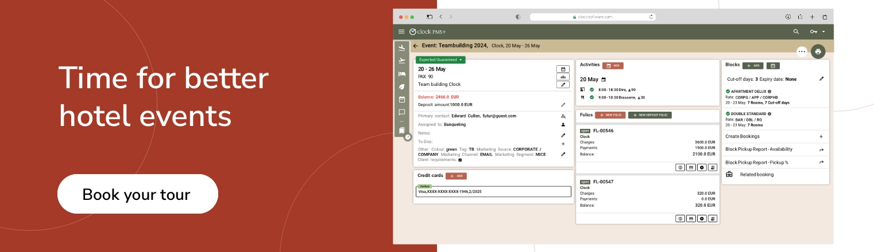
Task: Open the key account dropdown
Action: pos(817,31)
